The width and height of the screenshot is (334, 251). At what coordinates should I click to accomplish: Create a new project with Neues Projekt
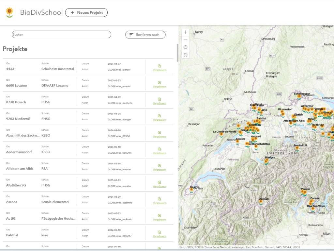(x=86, y=12)
